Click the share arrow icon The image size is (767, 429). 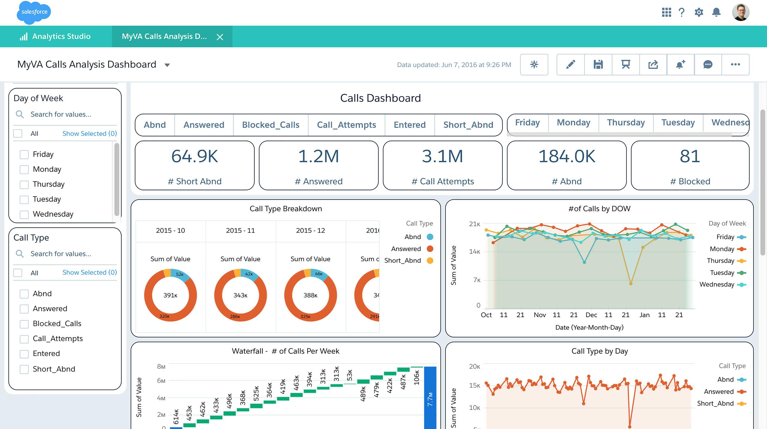pos(653,64)
